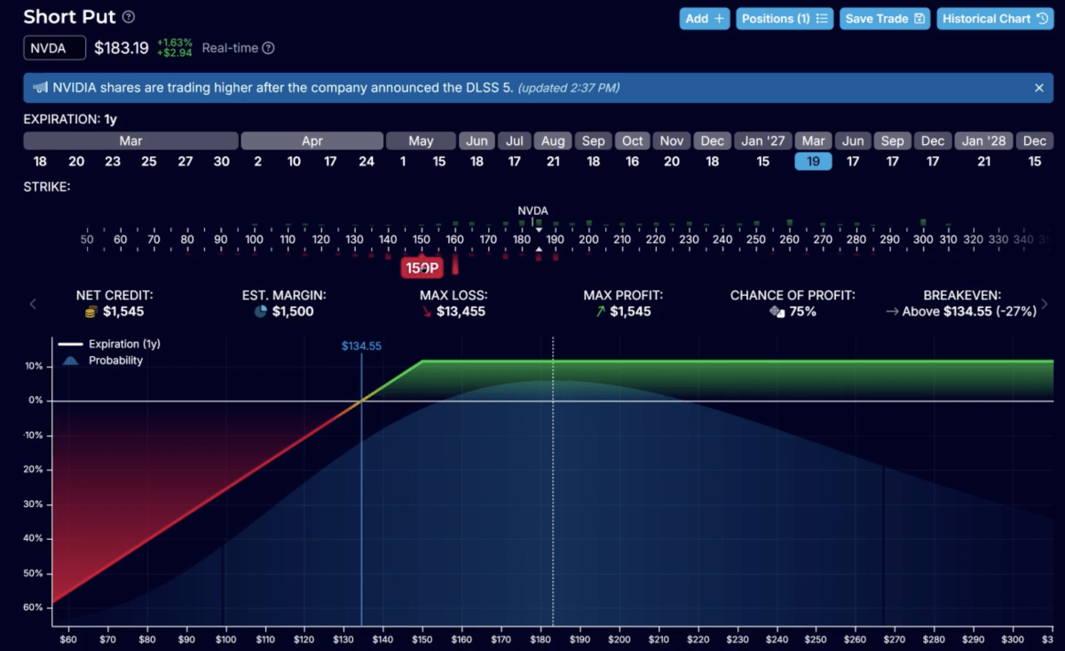Click the coins icon next to Net Credit

[89, 312]
